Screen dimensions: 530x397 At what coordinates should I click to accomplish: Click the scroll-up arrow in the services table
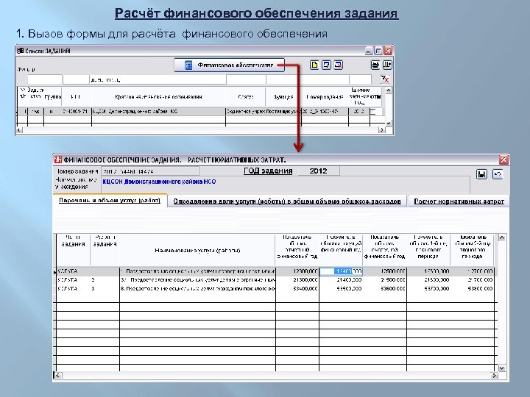point(502,237)
